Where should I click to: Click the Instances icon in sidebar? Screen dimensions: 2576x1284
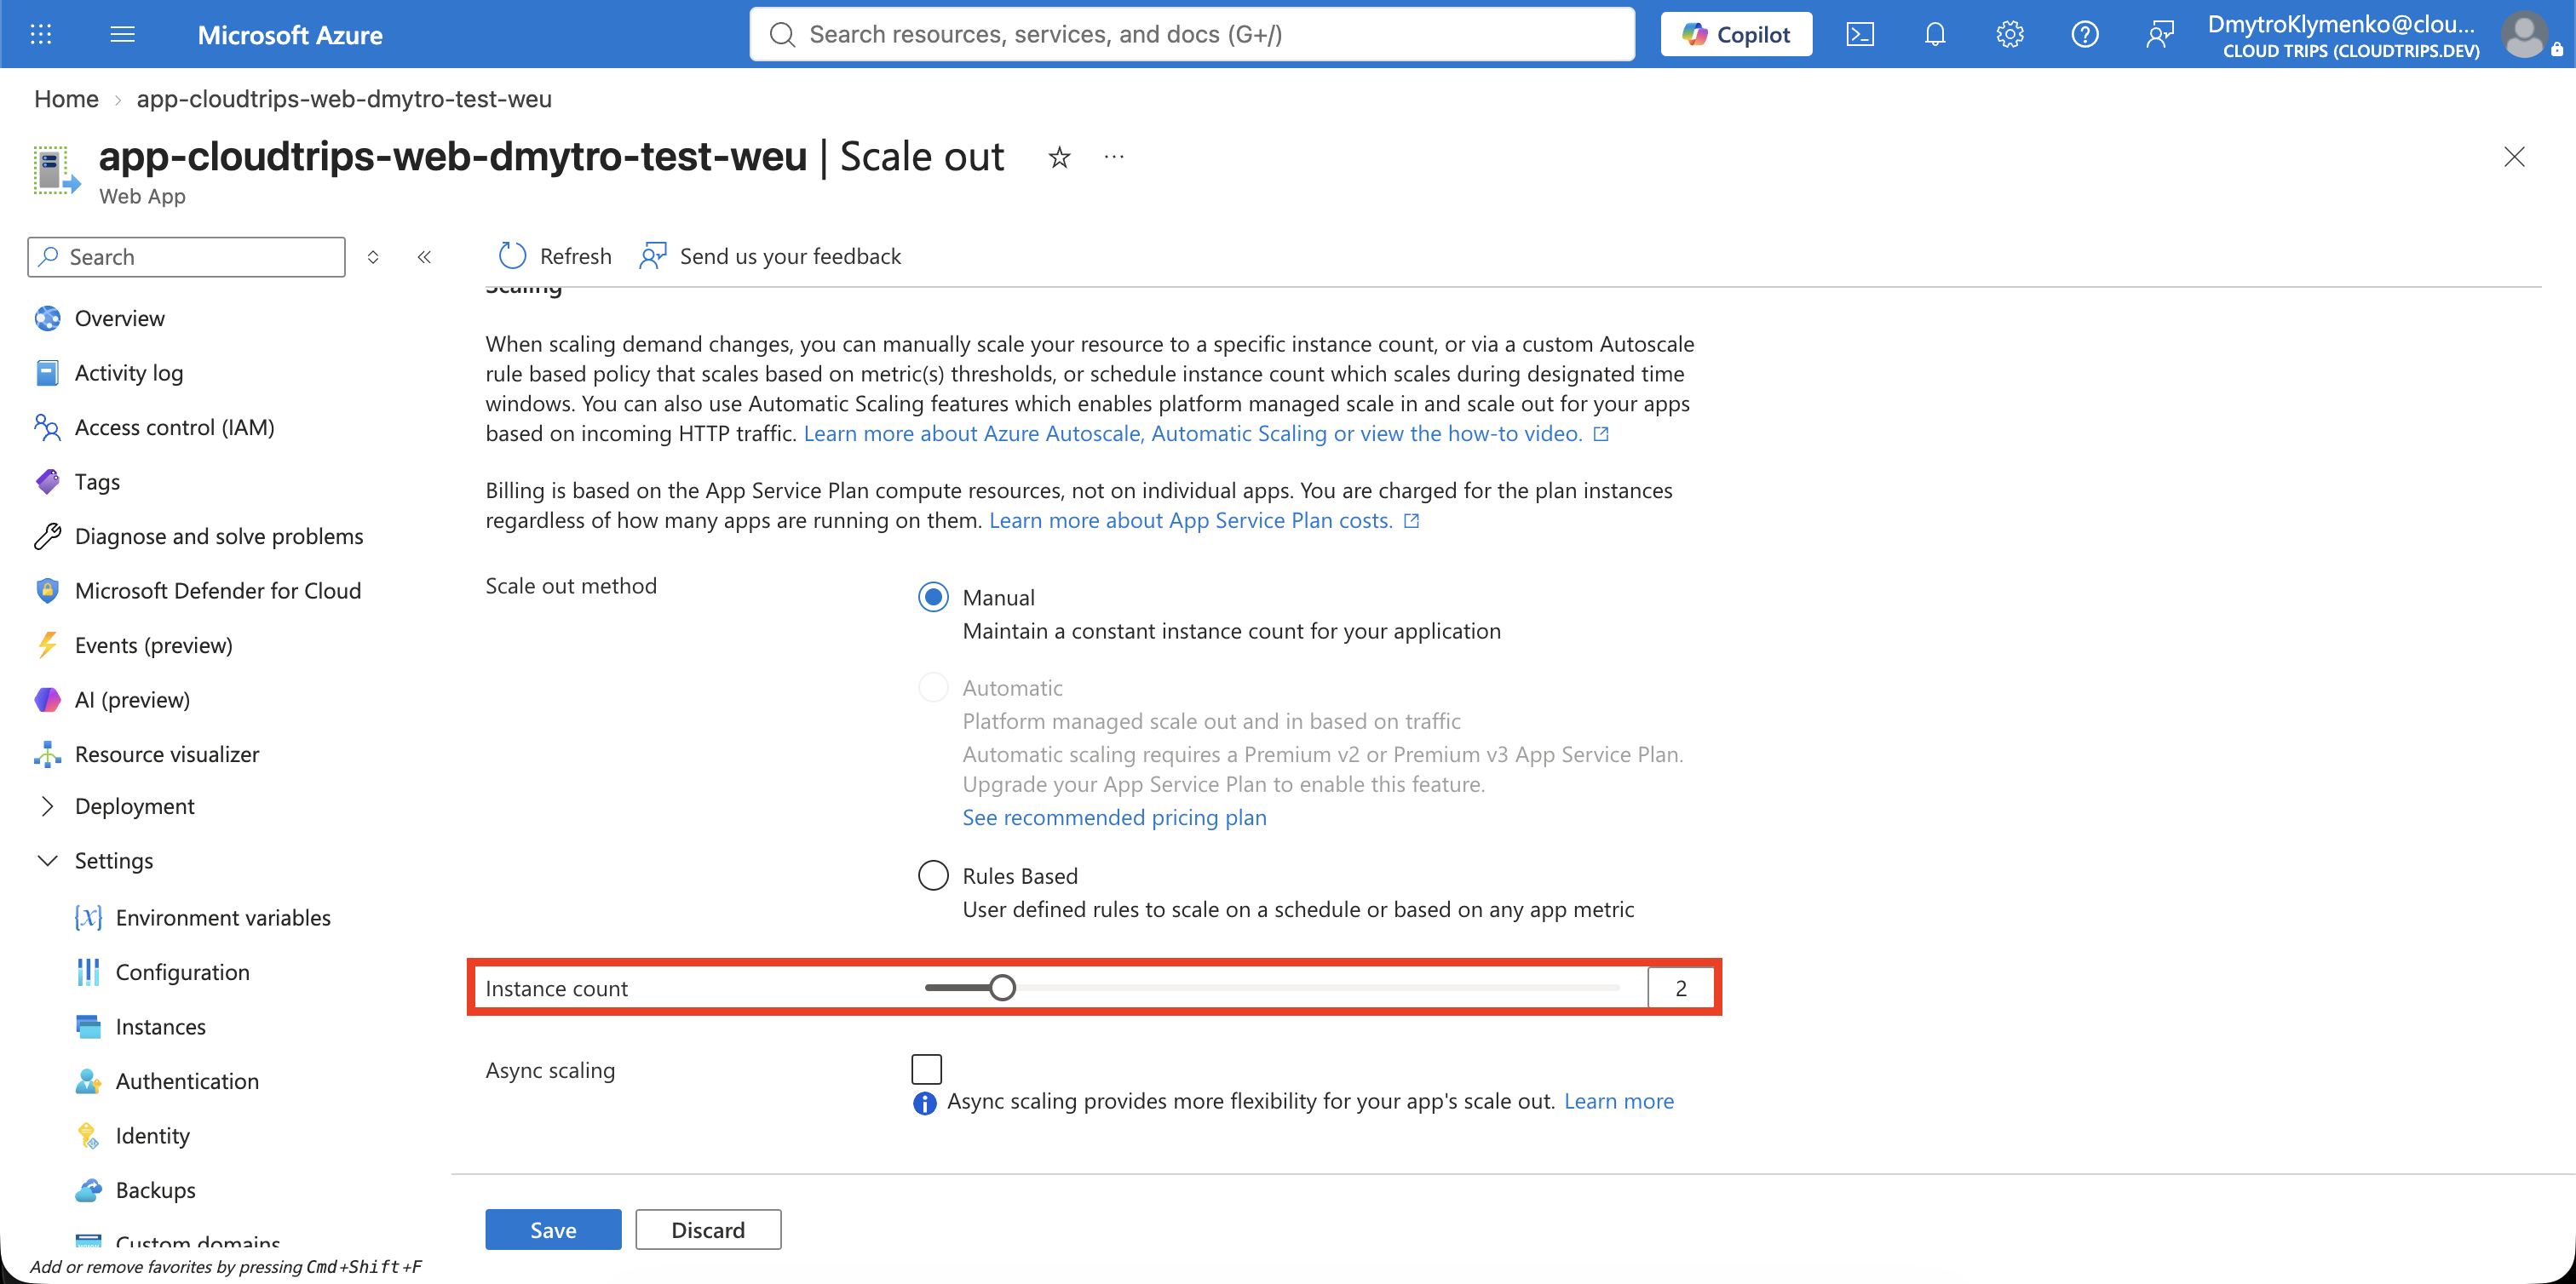[x=88, y=1026]
